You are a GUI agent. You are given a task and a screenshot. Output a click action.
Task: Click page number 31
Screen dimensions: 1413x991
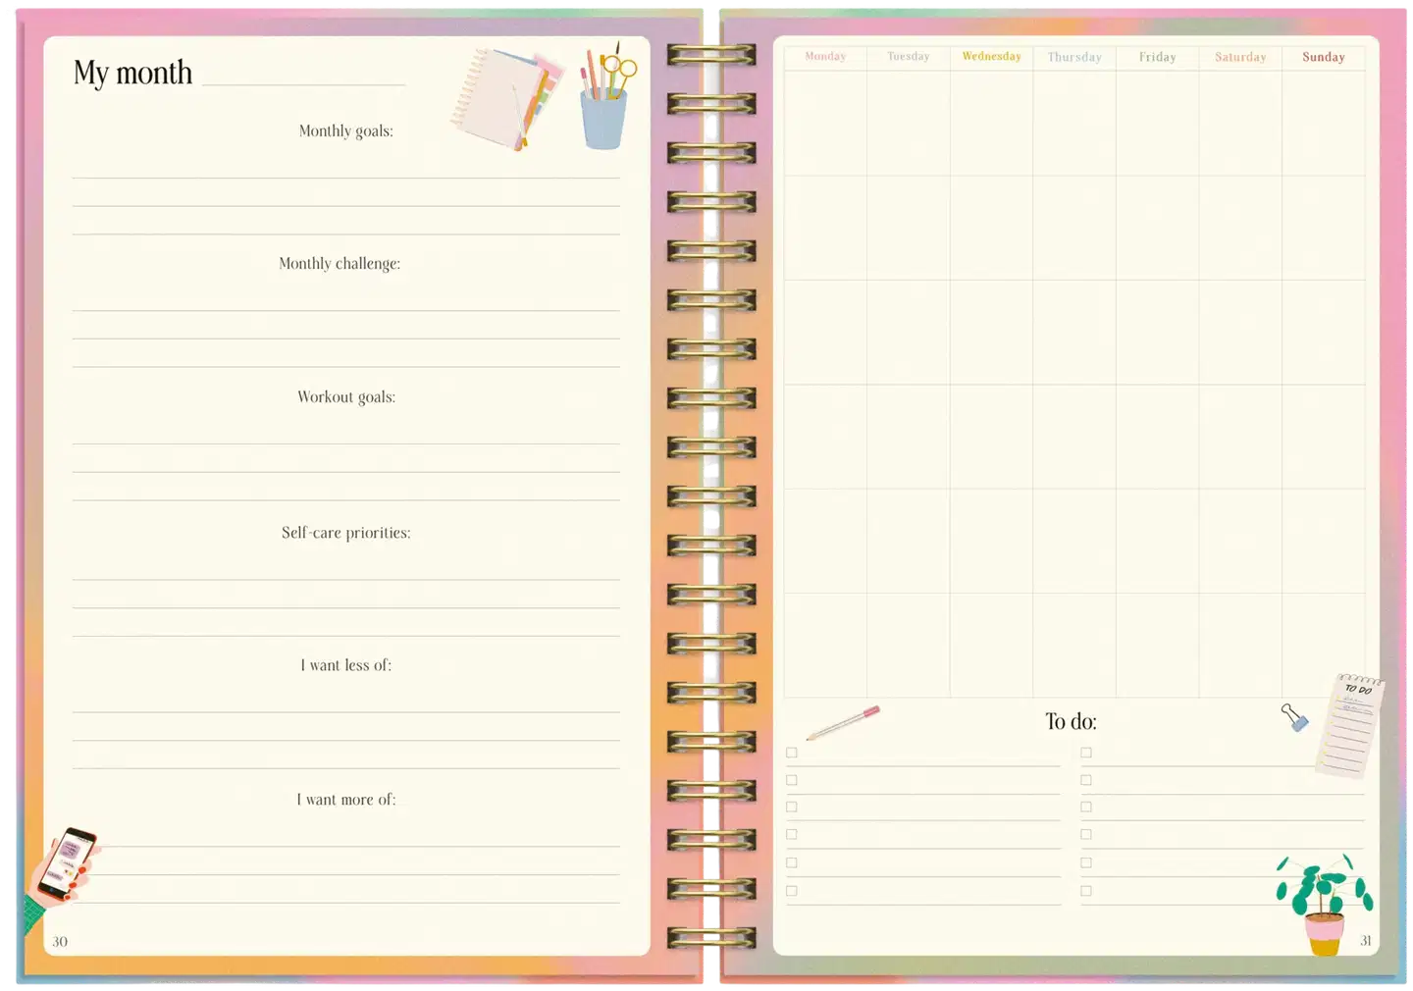1365,941
